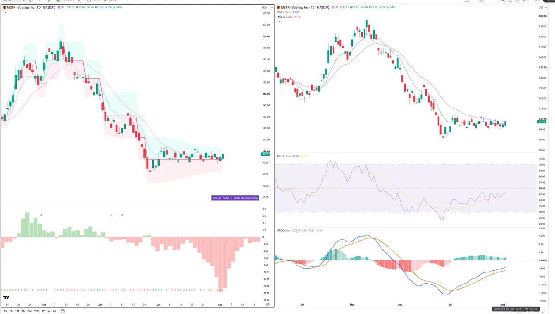Switch to the 5Y time range

49,311
